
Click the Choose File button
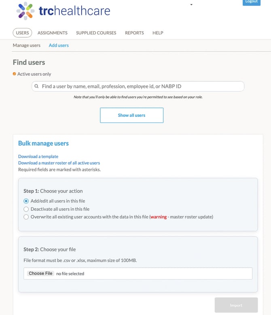pos(40,273)
